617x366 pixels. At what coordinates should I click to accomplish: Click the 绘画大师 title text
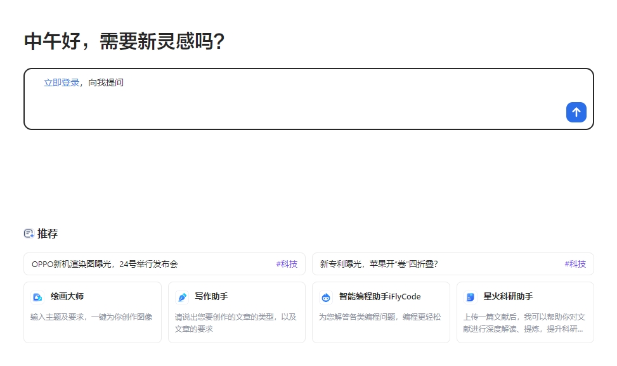coord(66,296)
